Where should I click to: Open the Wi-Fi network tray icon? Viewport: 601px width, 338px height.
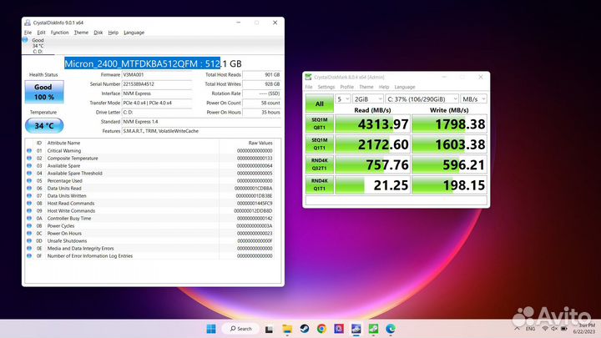(x=545, y=329)
